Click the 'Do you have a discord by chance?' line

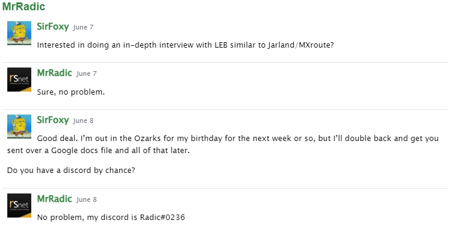coord(71,170)
